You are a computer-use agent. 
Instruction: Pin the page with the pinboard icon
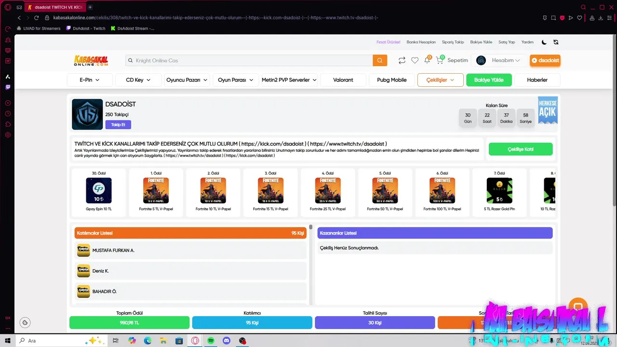[545, 18]
